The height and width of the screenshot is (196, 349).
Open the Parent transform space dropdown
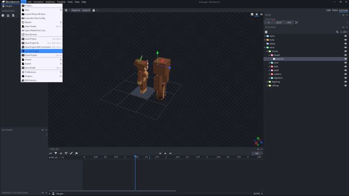click(75, 10)
